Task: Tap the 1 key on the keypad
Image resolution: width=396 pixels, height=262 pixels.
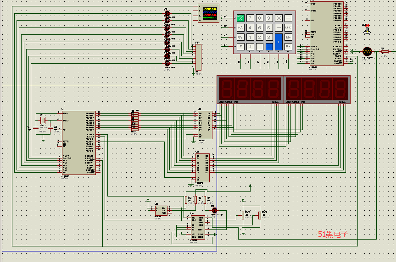Action: [x=250, y=37]
